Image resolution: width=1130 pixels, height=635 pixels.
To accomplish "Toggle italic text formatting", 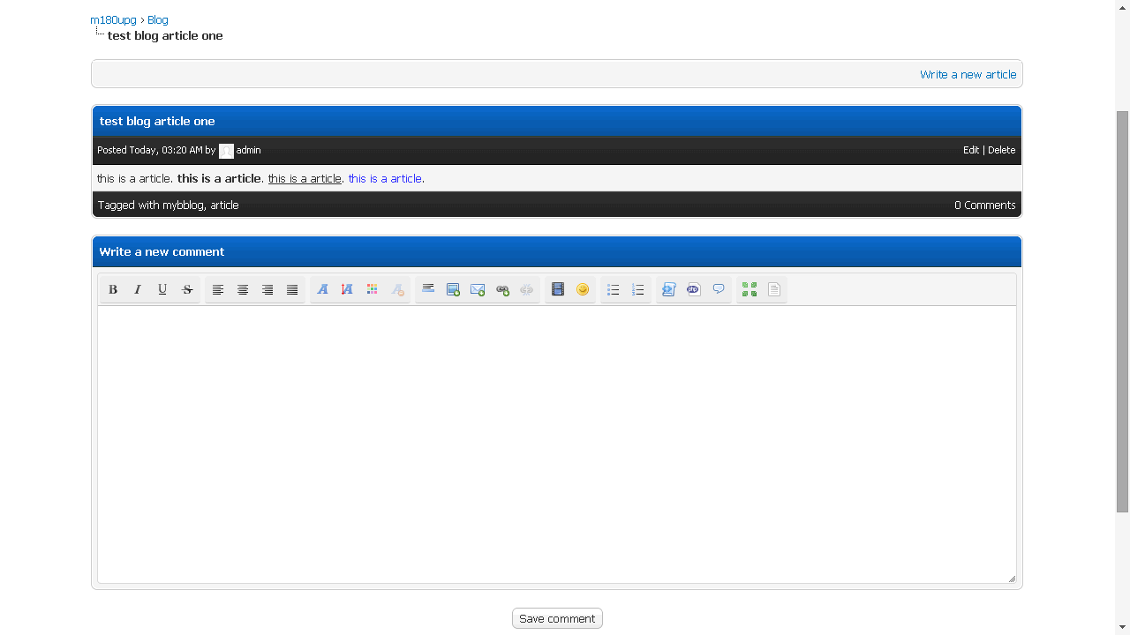I will (x=138, y=289).
